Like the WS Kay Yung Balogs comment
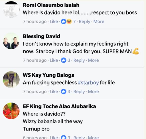 54,92
